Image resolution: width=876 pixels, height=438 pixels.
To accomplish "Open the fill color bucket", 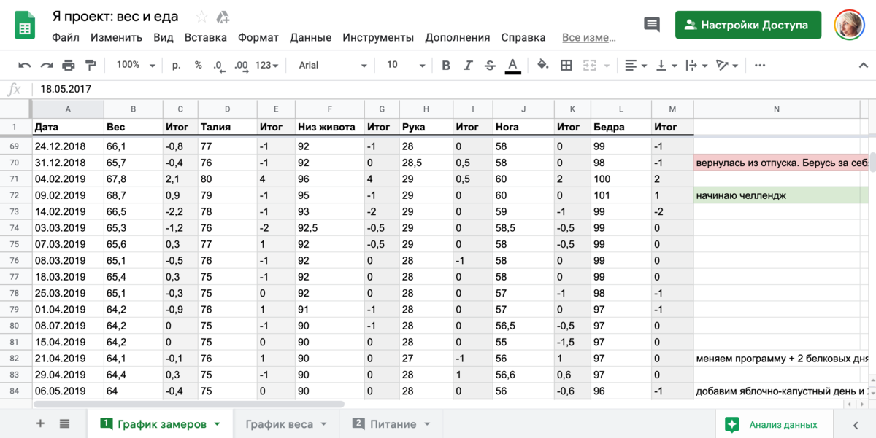I will click(543, 65).
